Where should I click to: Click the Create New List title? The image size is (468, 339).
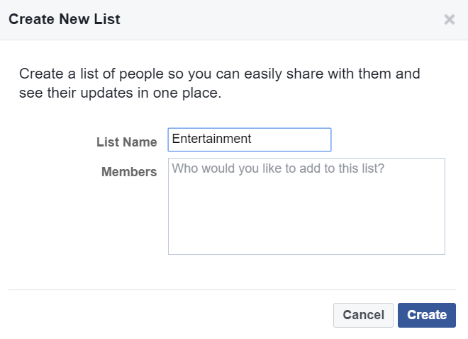(x=65, y=19)
